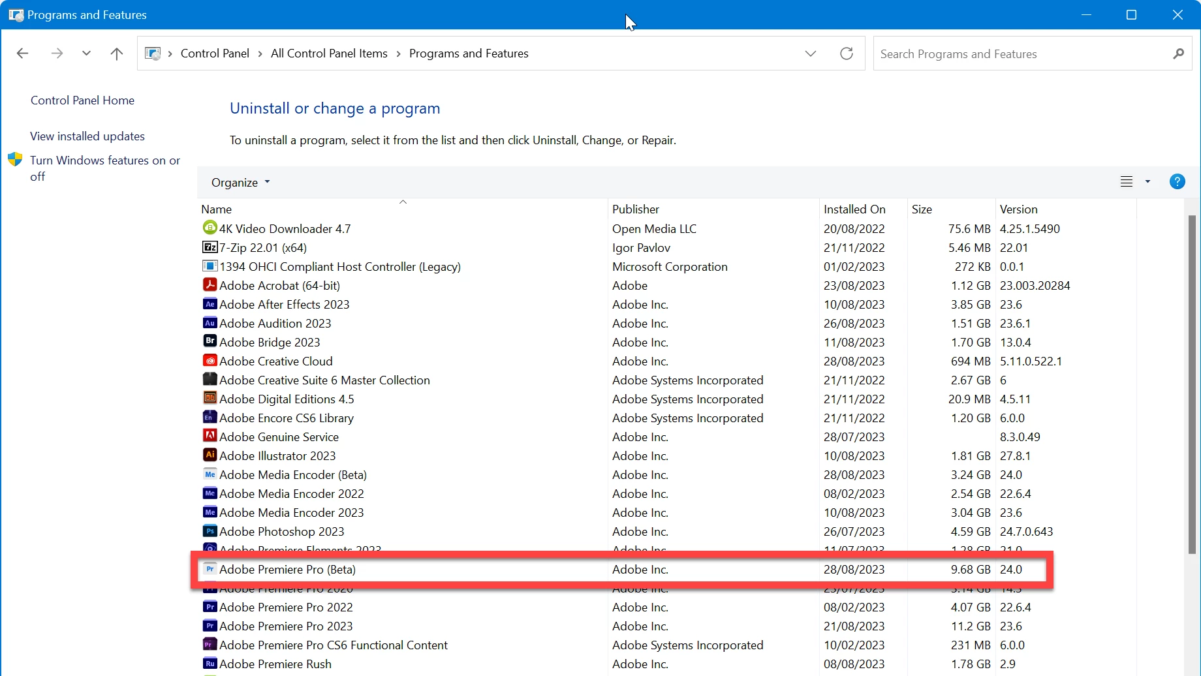1201x676 pixels.
Task: Select the Adobe Creative Cloud entry name
Action: click(275, 361)
